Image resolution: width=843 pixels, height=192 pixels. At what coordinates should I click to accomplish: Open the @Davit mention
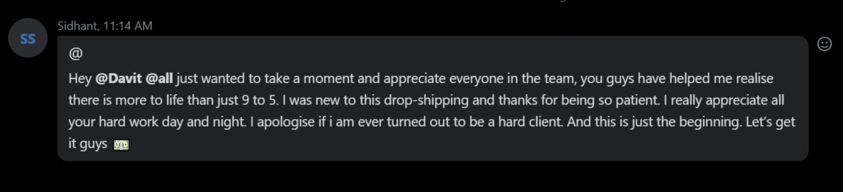pyautogui.click(x=118, y=78)
